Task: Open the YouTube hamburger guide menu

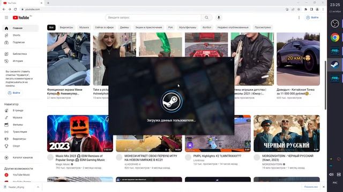Action: [x=6, y=18]
